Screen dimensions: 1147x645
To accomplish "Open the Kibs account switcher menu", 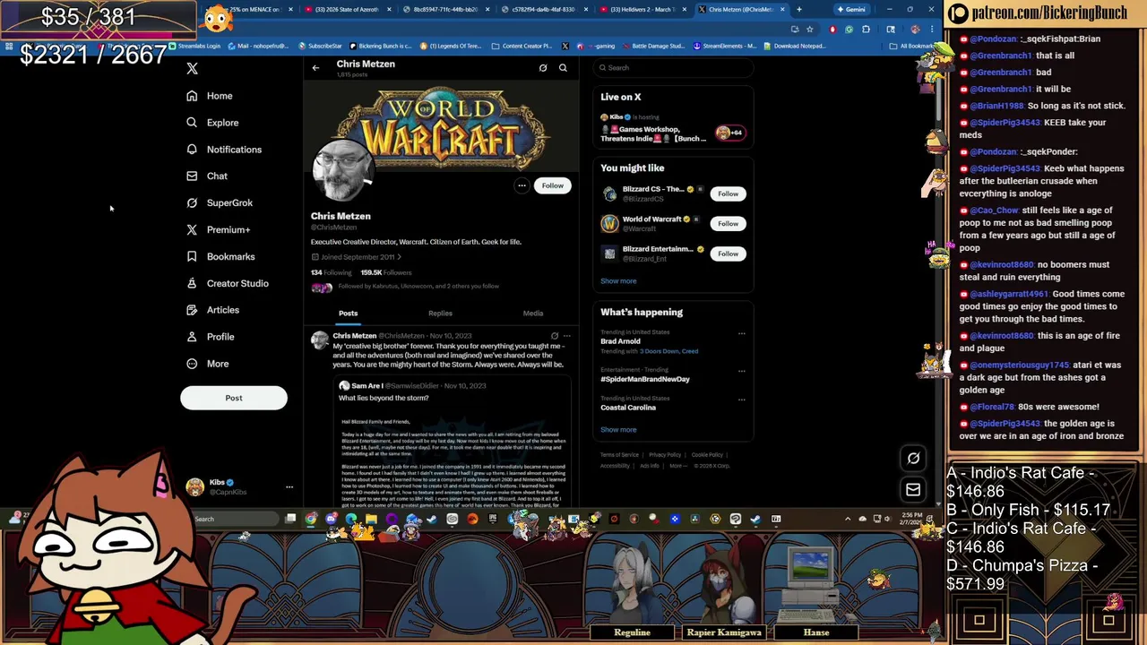I will click(x=239, y=486).
